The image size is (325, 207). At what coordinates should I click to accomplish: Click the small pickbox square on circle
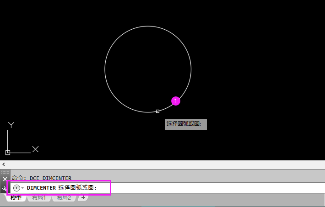[157, 111]
